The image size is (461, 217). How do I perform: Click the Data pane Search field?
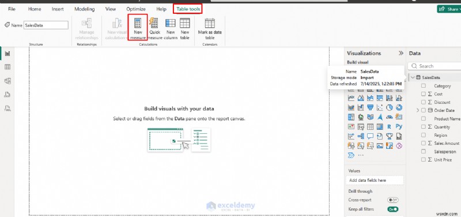[x=434, y=66]
